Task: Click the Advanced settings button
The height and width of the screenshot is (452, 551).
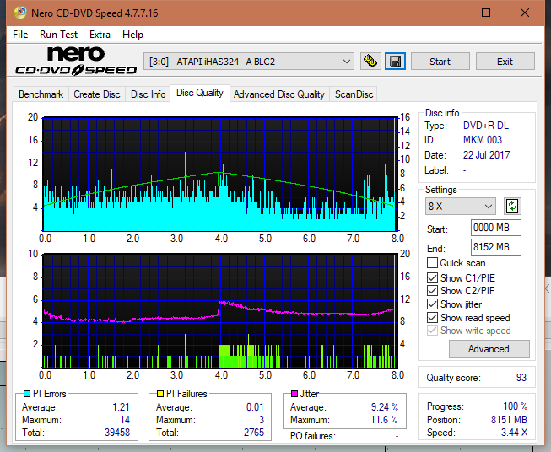Action: coord(489,349)
